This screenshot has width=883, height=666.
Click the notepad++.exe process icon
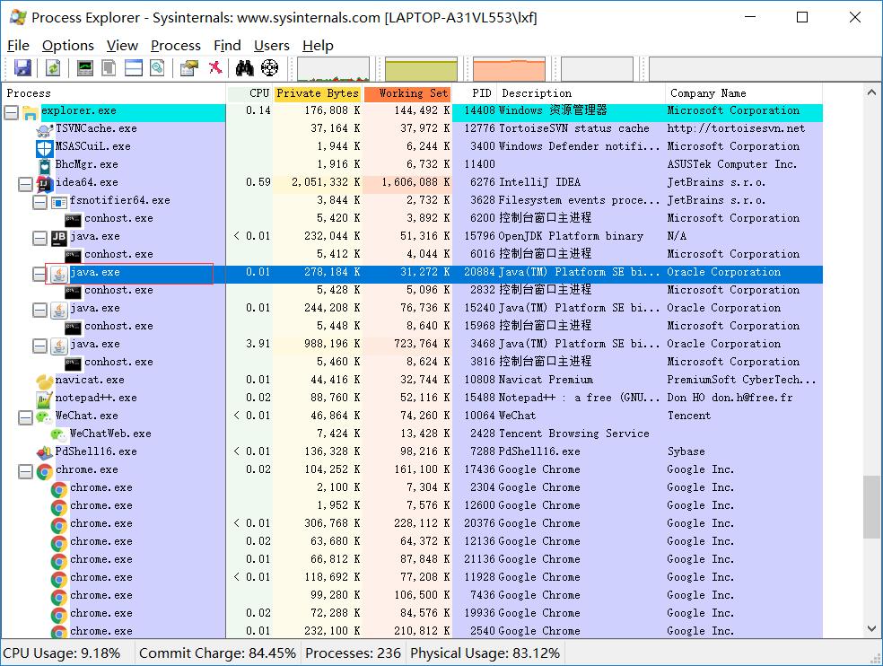pos(45,399)
